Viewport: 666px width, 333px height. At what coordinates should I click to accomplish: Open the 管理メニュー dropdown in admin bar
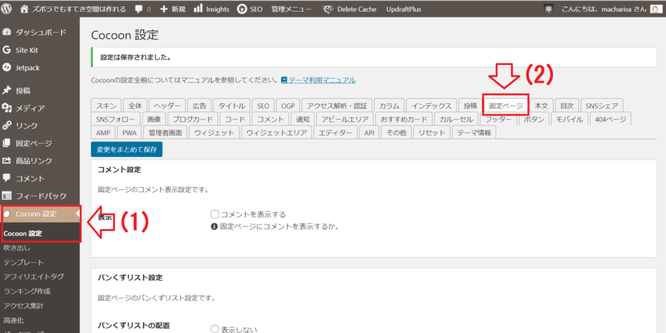pyautogui.click(x=291, y=9)
